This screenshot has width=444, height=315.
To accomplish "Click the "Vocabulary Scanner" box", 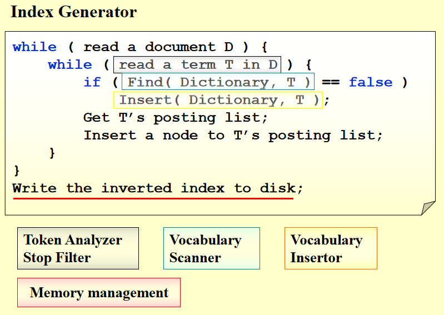I will click(x=211, y=248).
